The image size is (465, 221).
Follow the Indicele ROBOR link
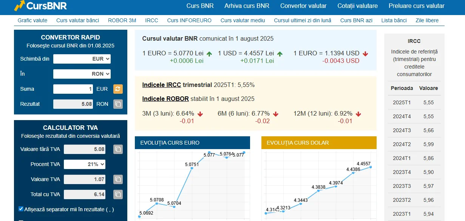click(165, 99)
